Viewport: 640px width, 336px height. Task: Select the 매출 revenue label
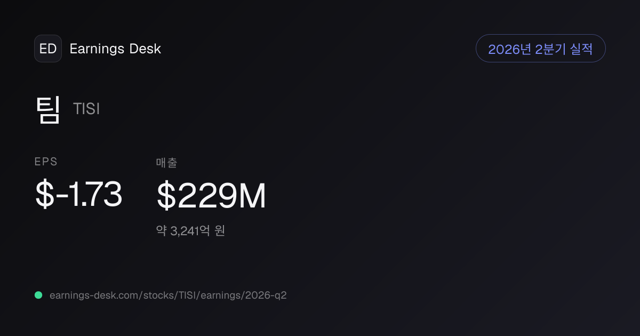coord(166,162)
